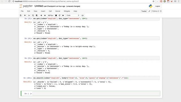Open the Kernel menu
This screenshot has width=181, height=102.
58,11
